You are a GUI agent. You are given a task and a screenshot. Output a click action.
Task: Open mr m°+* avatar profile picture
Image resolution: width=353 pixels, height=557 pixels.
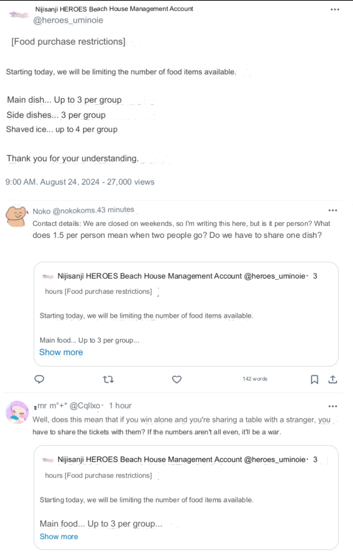(x=17, y=412)
